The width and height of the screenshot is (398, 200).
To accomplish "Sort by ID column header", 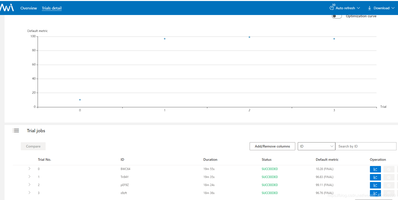I will point(122,159).
